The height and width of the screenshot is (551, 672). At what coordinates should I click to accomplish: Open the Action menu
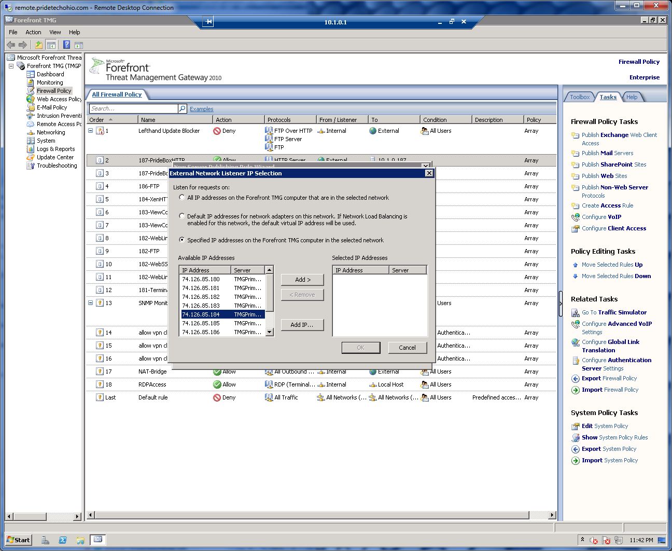33,32
